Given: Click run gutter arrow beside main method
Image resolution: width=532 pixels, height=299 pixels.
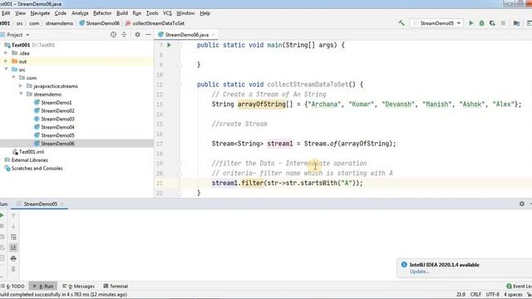Looking at the screenshot, I should pos(169,45).
